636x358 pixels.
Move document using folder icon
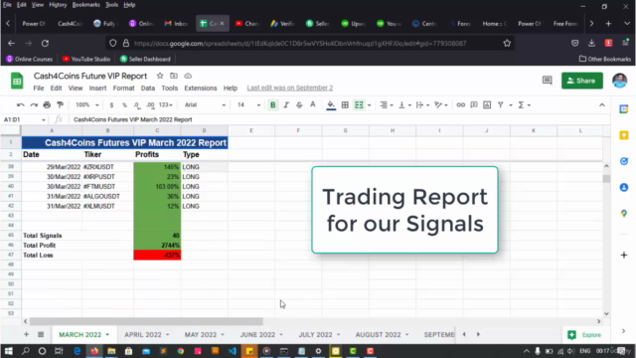(174, 76)
